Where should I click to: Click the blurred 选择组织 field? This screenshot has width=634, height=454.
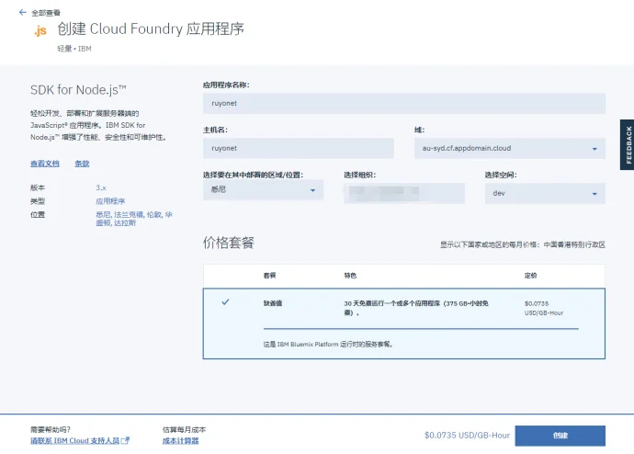click(404, 193)
